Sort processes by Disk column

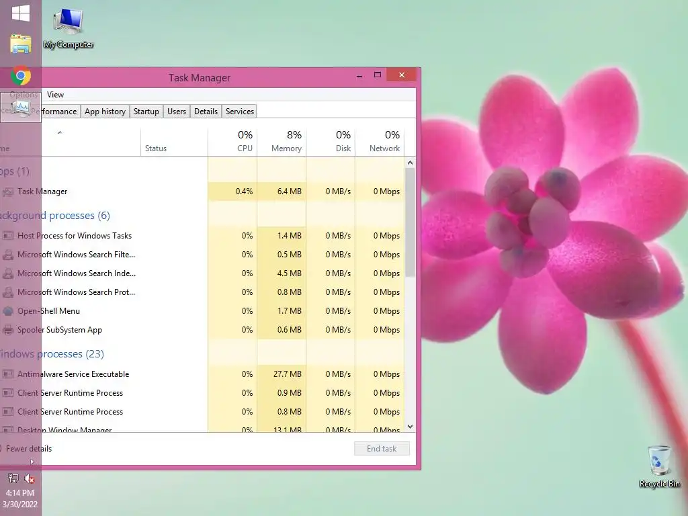pos(331,142)
